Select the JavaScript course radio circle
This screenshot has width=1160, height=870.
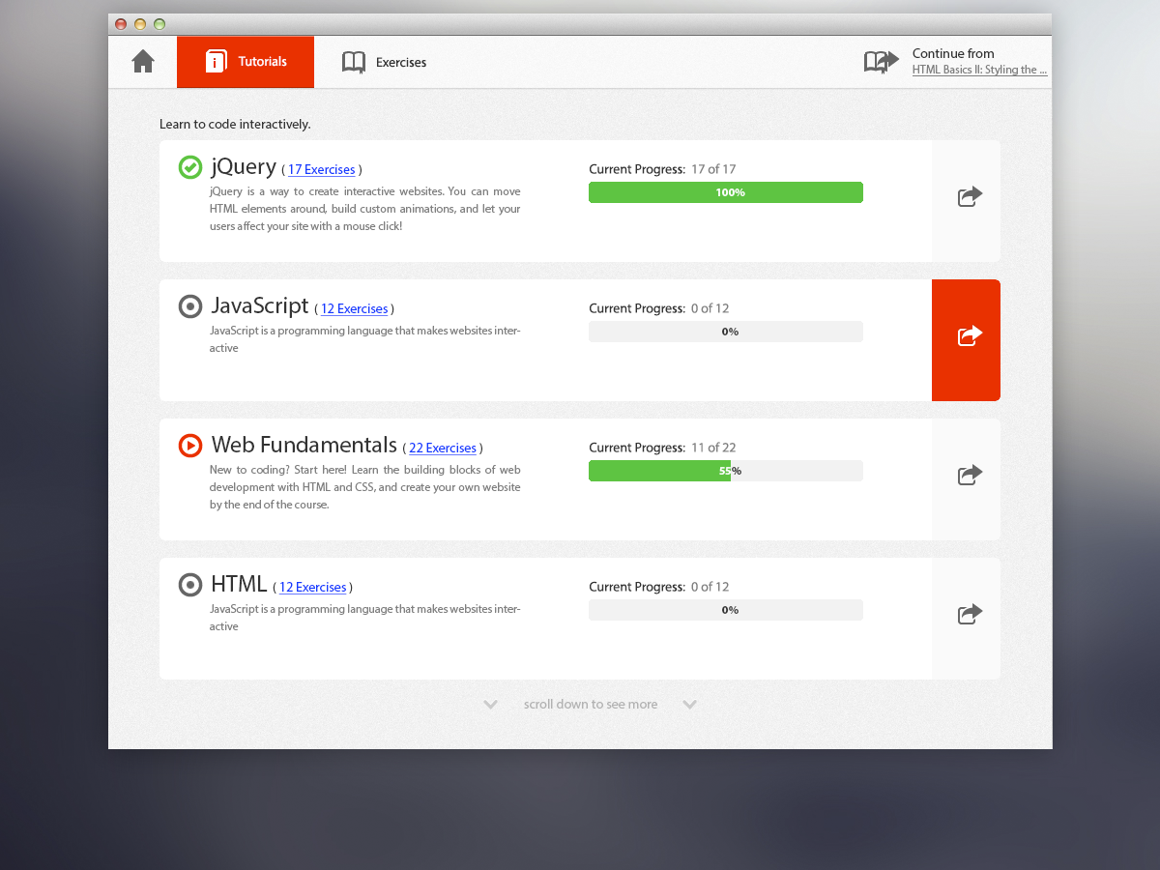[190, 306]
